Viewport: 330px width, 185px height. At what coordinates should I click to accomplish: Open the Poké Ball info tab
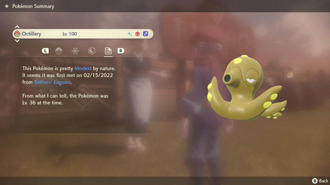[x=59, y=51]
